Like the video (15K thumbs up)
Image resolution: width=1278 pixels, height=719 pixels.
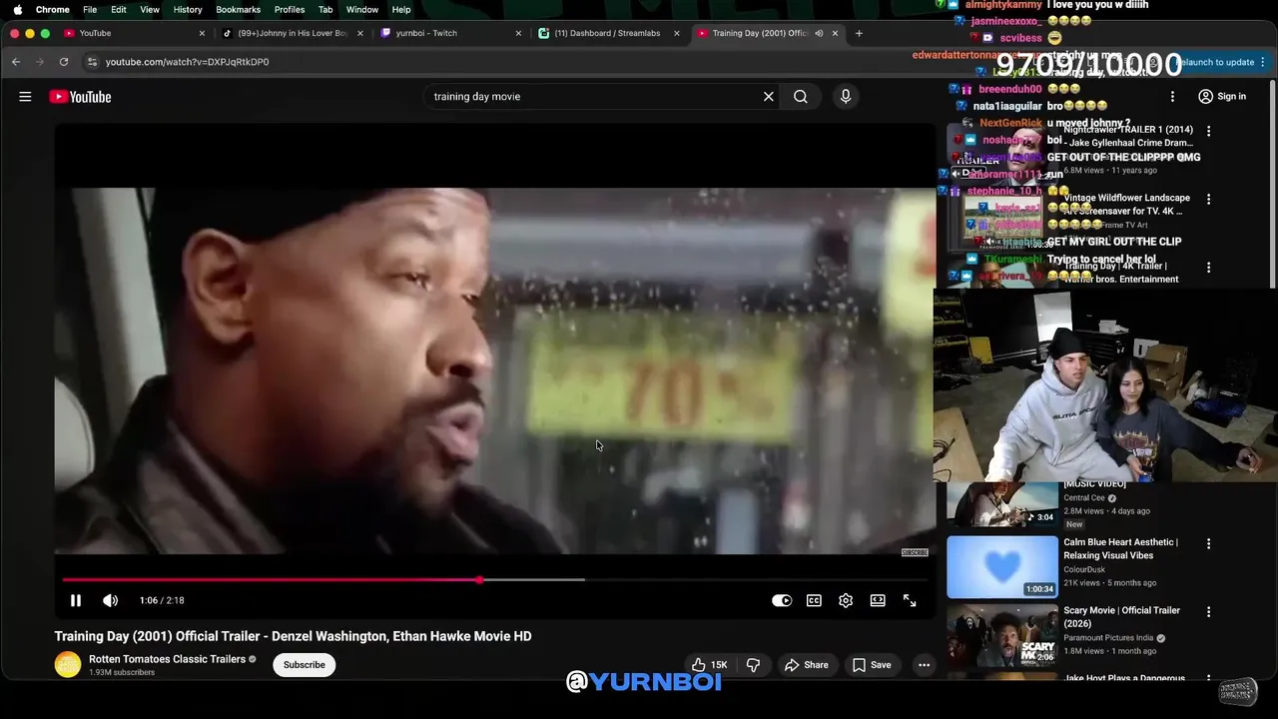click(710, 665)
